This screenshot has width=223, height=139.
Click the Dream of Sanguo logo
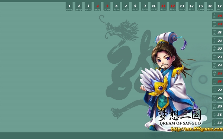coord(180,117)
